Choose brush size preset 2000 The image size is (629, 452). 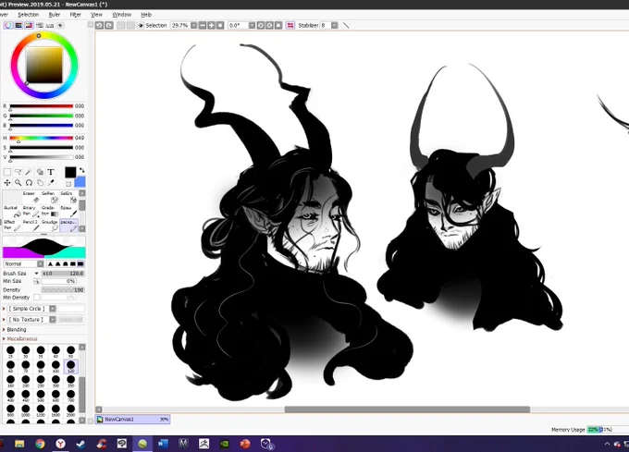click(70, 409)
